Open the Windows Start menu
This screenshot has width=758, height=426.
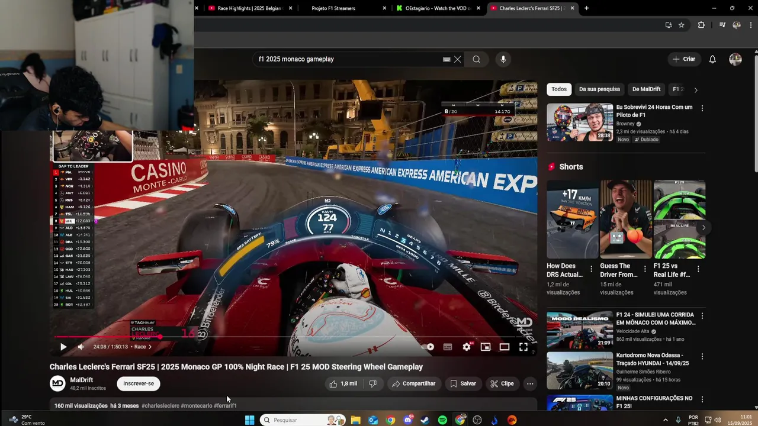tap(250, 420)
